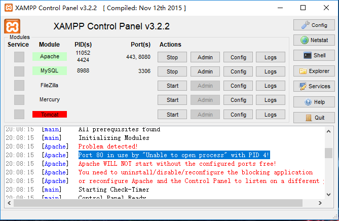This screenshot has height=221, width=339.
Task: Toggle FileZilla service install checkbox
Action: point(19,86)
